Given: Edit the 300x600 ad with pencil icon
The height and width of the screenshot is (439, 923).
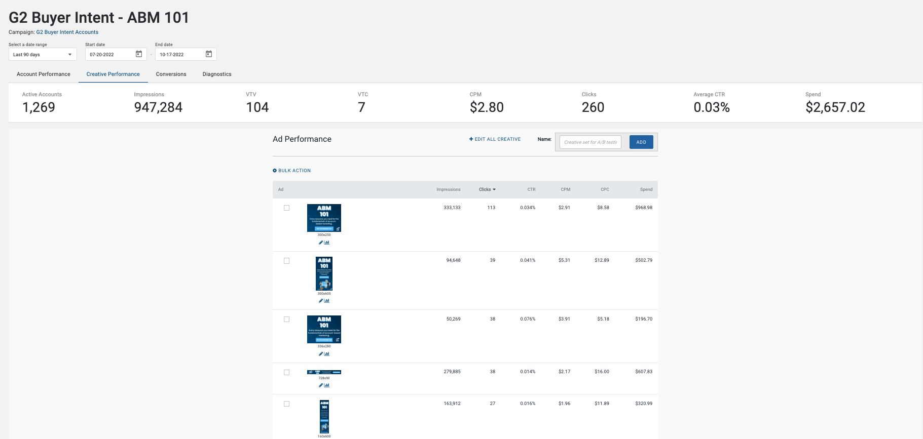Looking at the screenshot, I should point(321,301).
